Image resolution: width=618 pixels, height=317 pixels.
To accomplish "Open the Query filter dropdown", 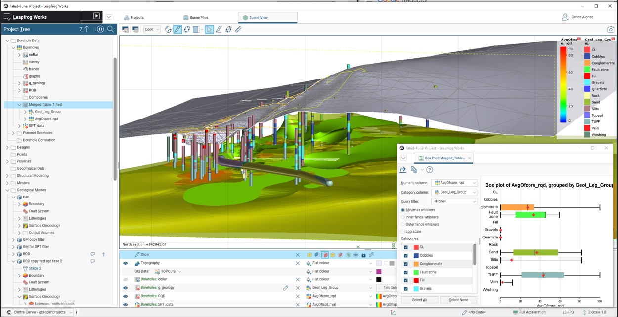I will coord(454,201).
